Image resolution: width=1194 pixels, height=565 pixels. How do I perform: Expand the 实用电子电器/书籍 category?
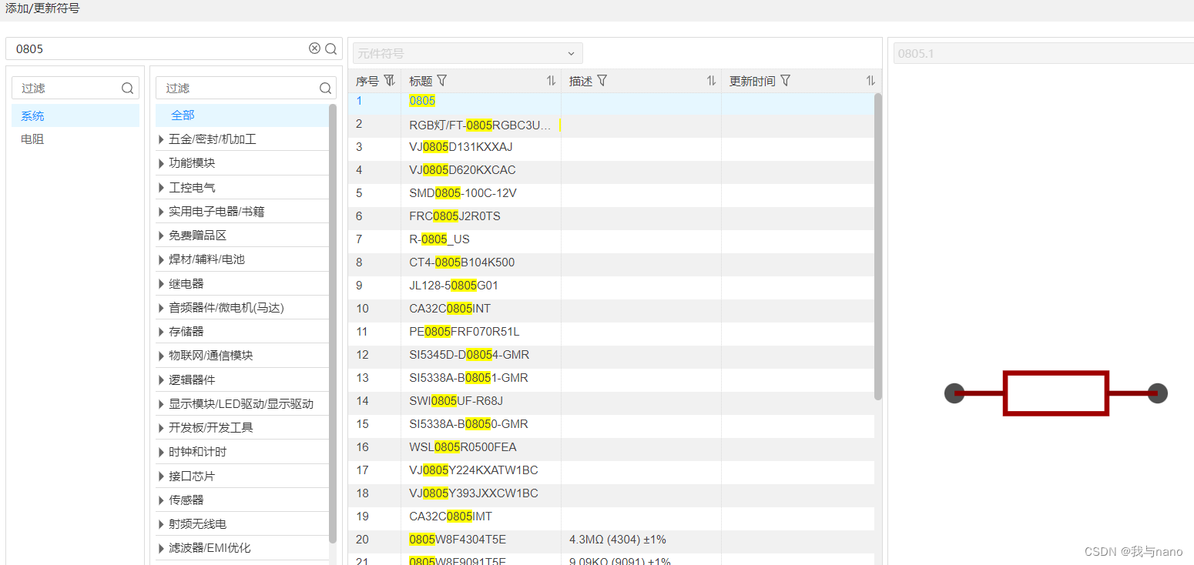pos(161,212)
